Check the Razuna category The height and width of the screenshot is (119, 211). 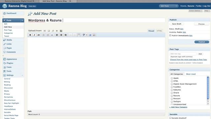(172, 96)
